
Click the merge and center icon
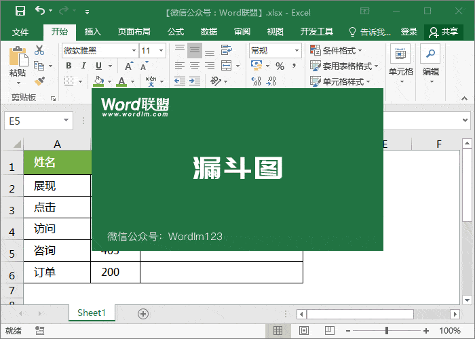coord(226,66)
